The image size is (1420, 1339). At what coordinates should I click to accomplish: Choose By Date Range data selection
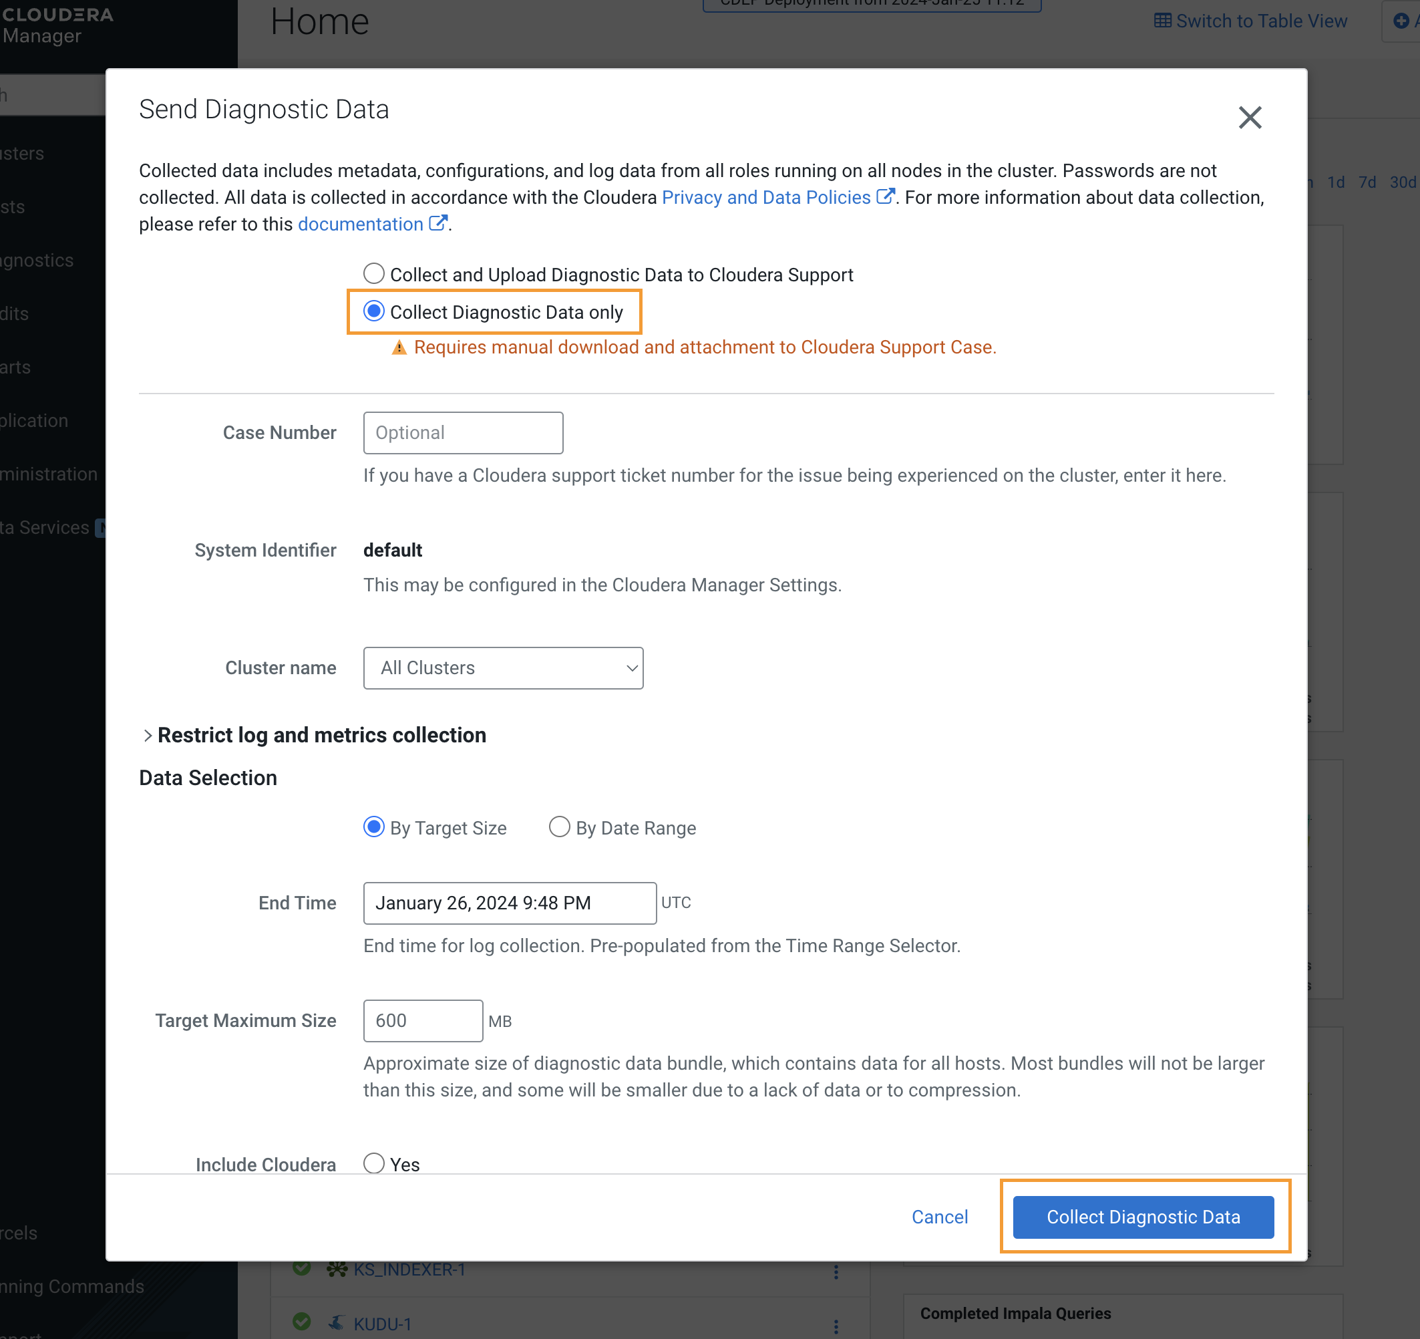click(x=559, y=827)
